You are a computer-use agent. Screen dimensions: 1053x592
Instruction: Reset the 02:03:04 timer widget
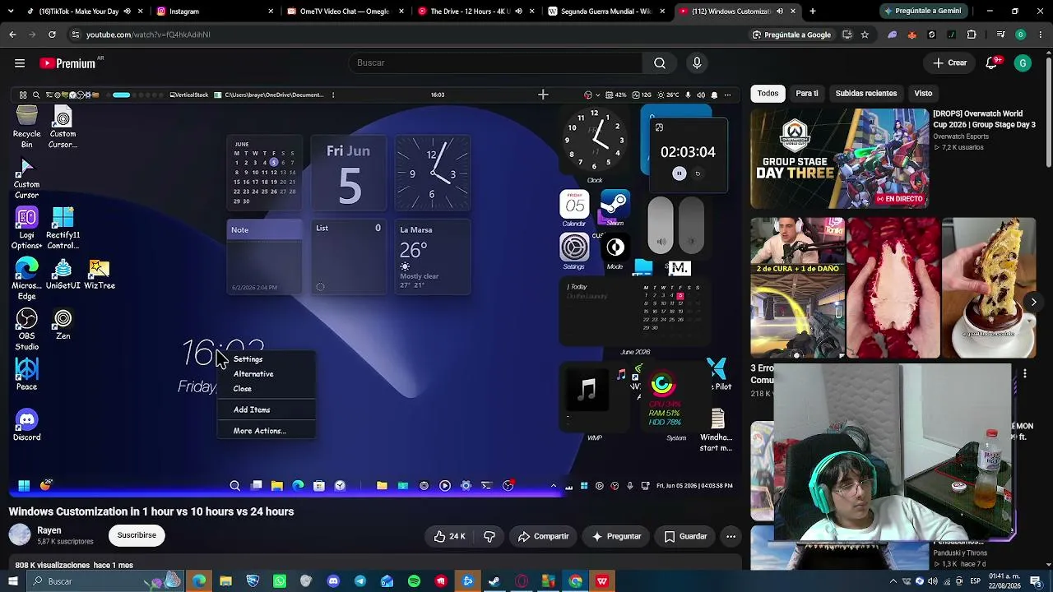click(x=698, y=173)
